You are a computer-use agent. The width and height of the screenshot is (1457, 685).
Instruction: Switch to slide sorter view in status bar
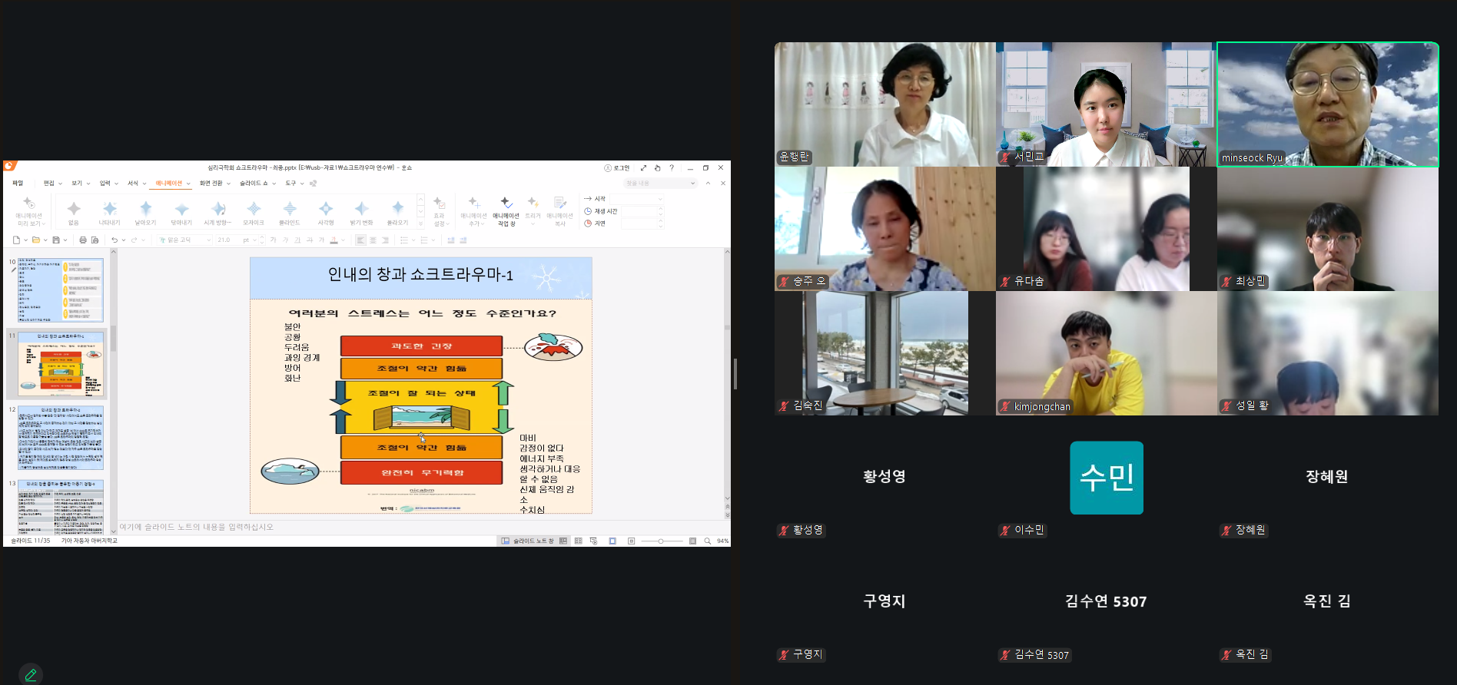click(x=579, y=541)
